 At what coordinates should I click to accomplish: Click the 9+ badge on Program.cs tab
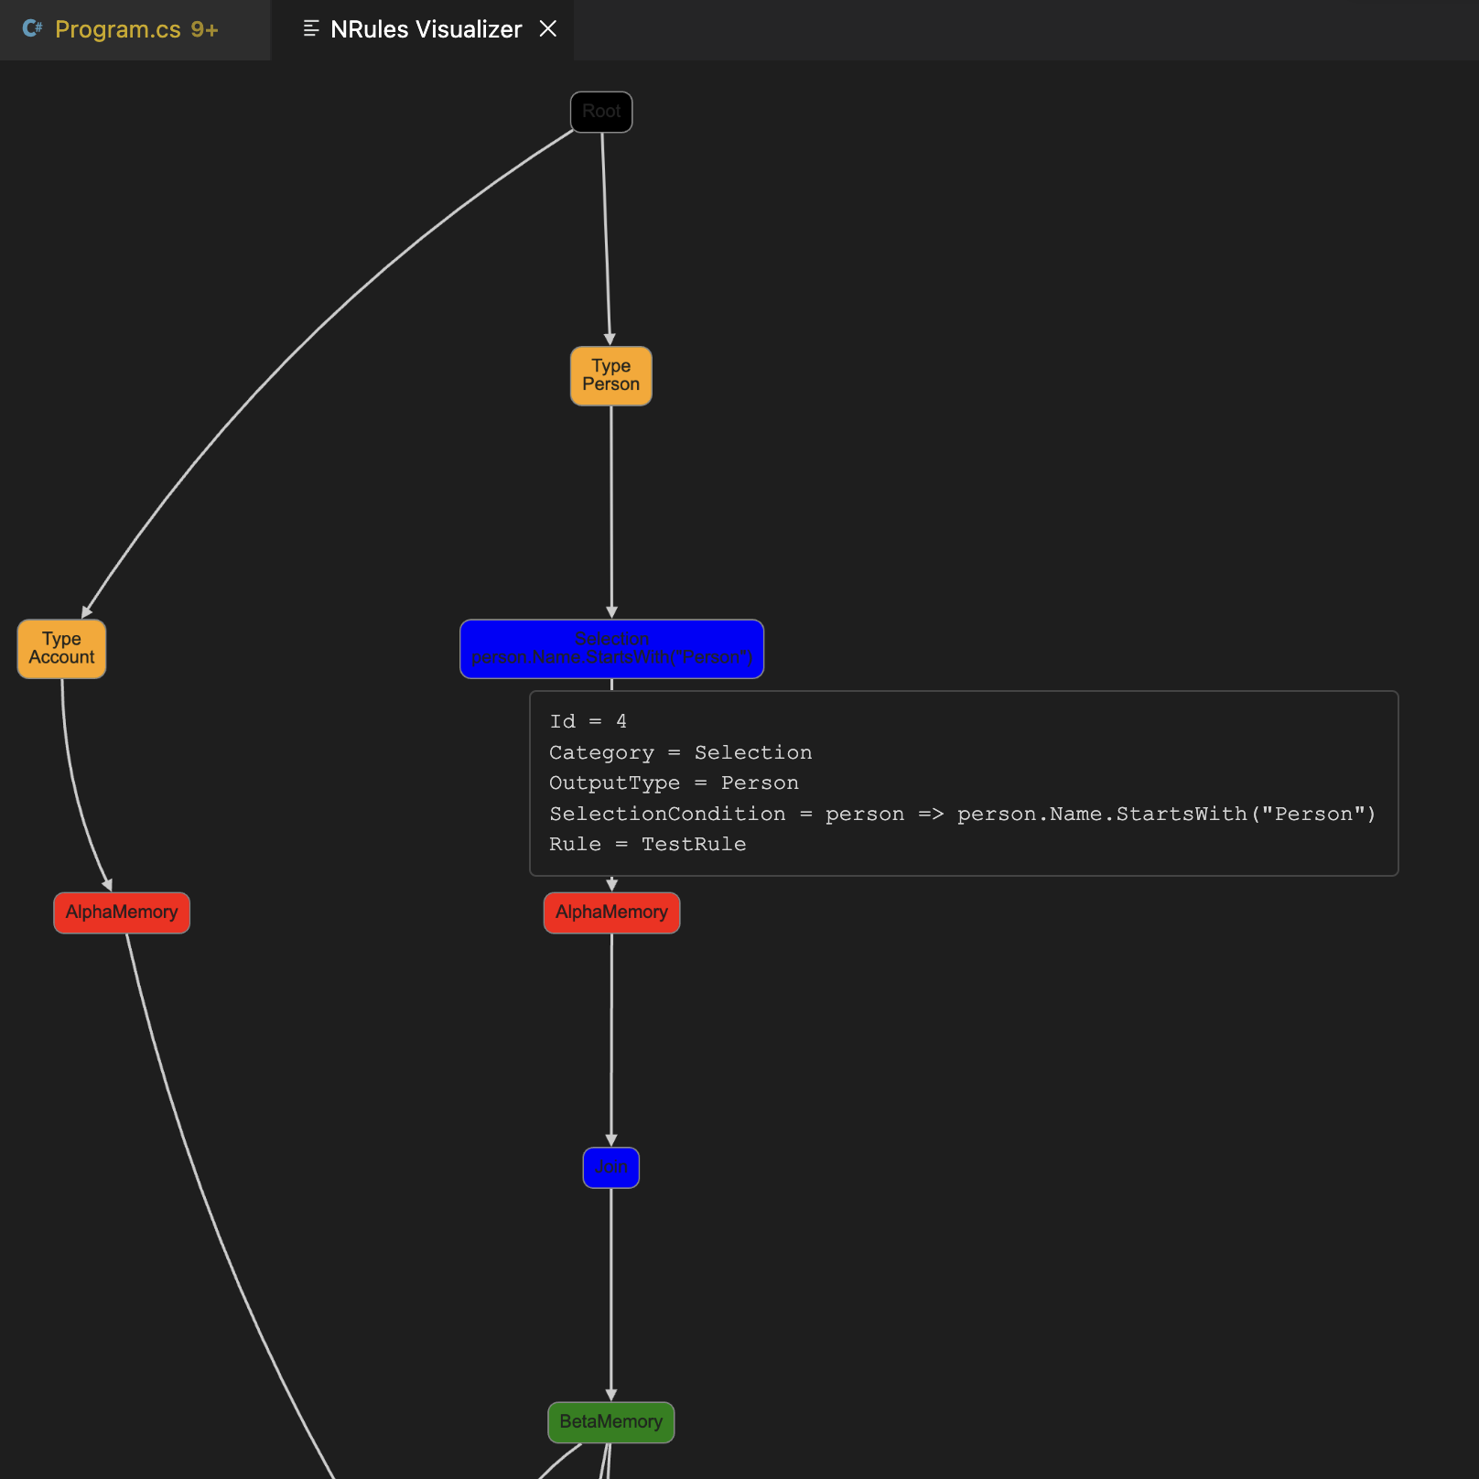[203, 28]
